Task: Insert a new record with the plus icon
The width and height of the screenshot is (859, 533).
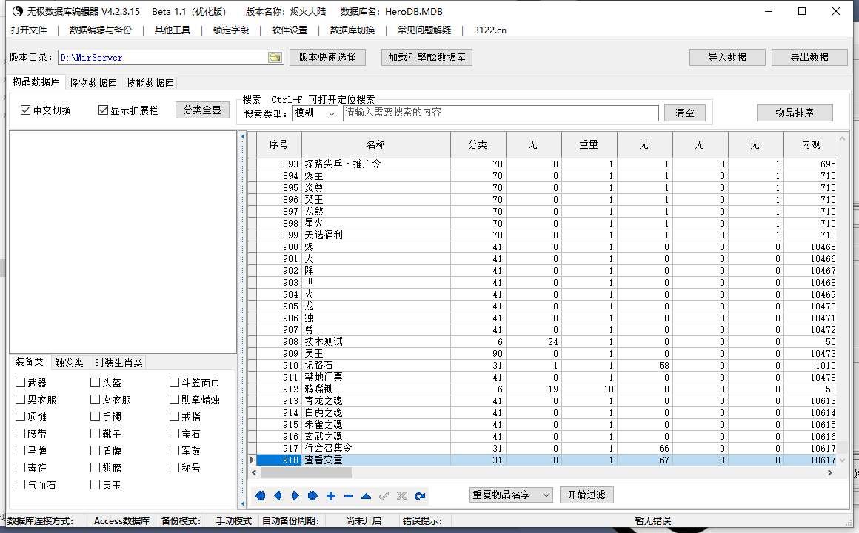Action: pyautogui.click(x=331, y=496)
